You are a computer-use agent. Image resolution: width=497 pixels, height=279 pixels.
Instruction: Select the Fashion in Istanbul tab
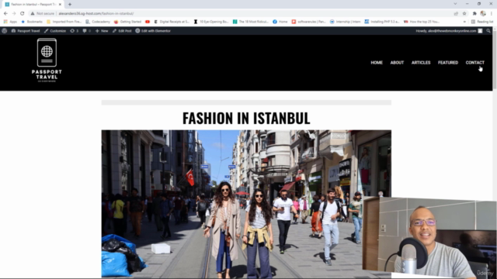tap(33, 5)
